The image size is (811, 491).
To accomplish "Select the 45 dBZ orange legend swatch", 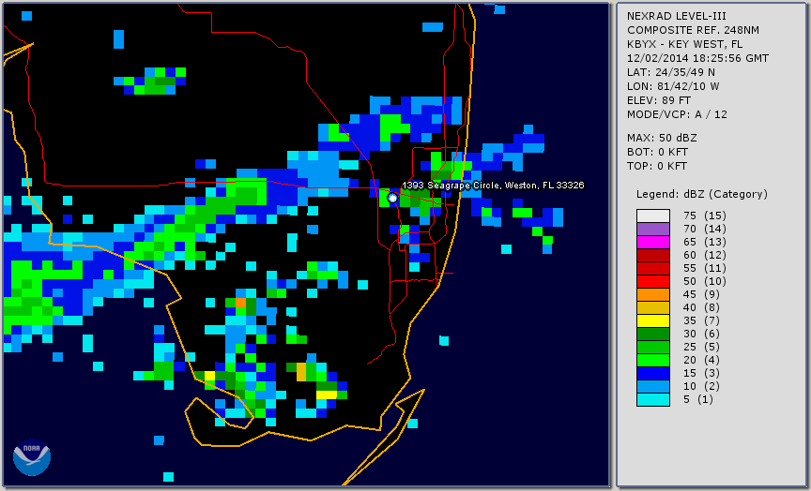I will tap(652, 294).
